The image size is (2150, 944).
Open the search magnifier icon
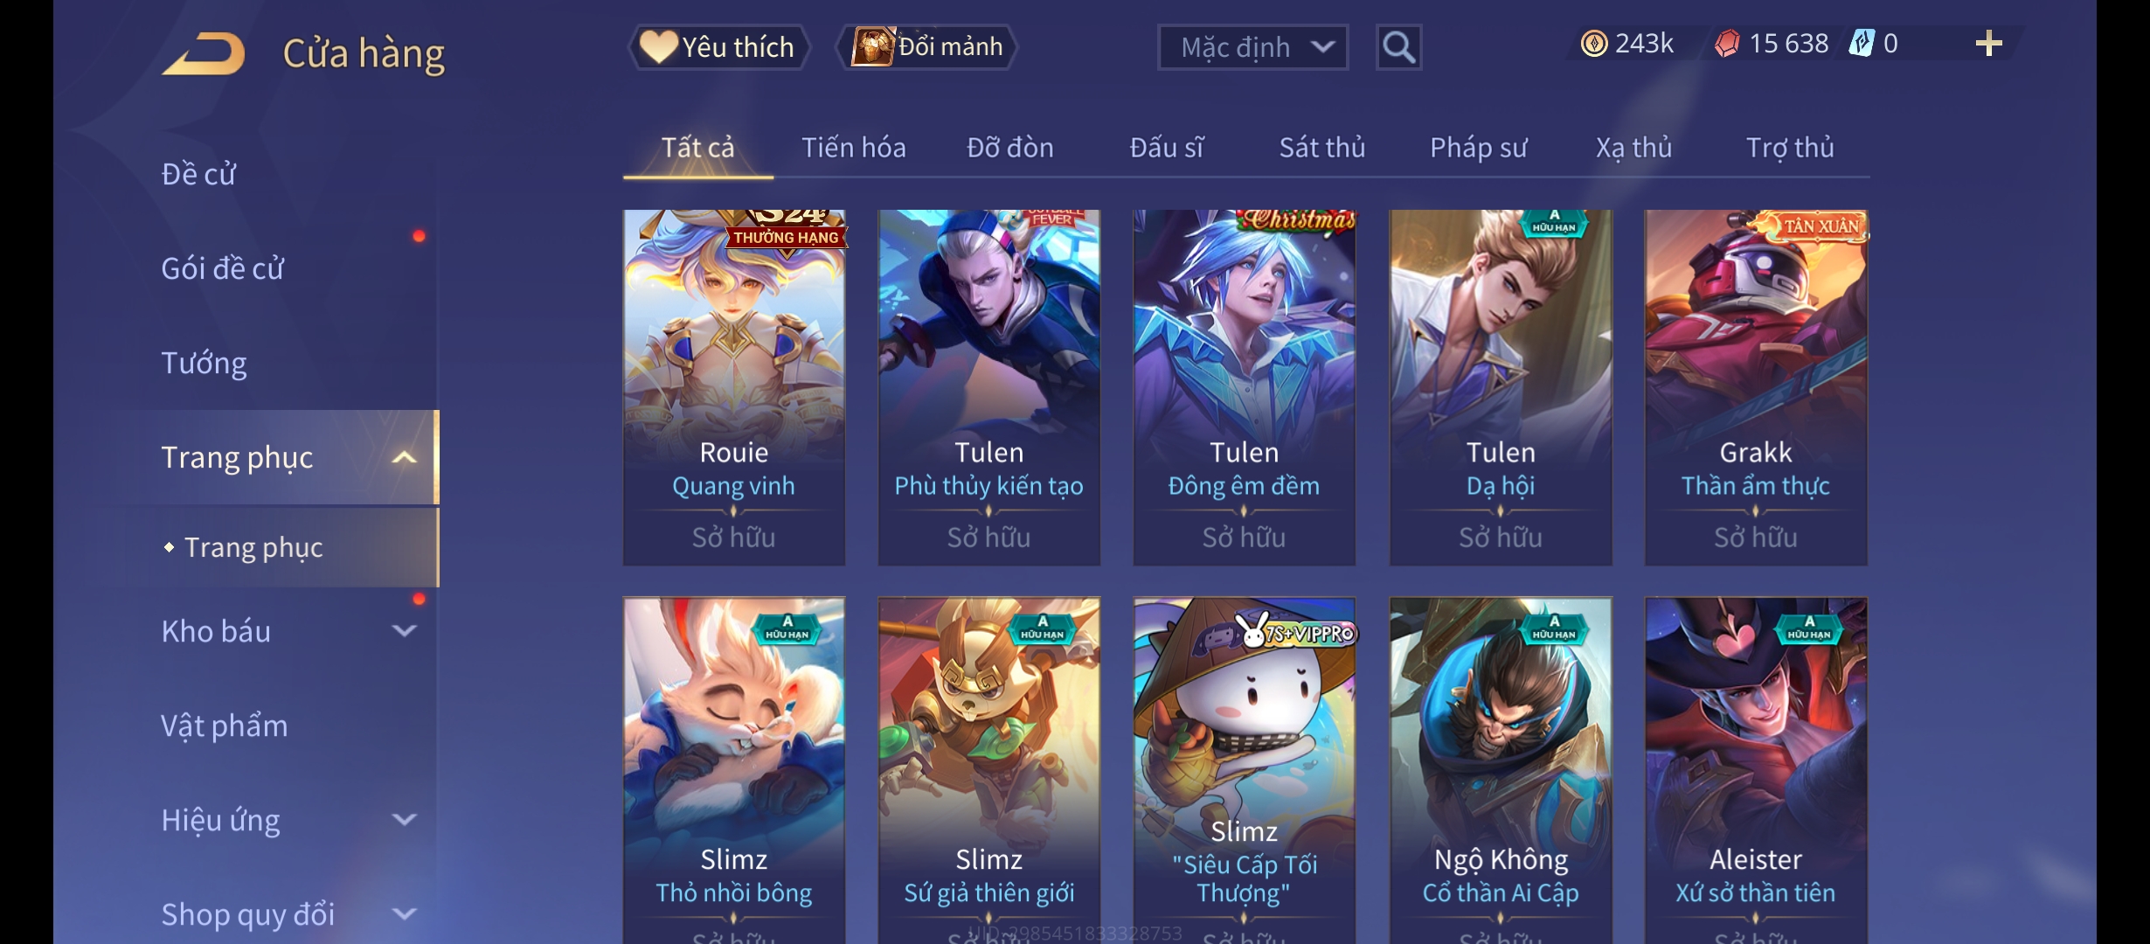[x=1398, y=47]
